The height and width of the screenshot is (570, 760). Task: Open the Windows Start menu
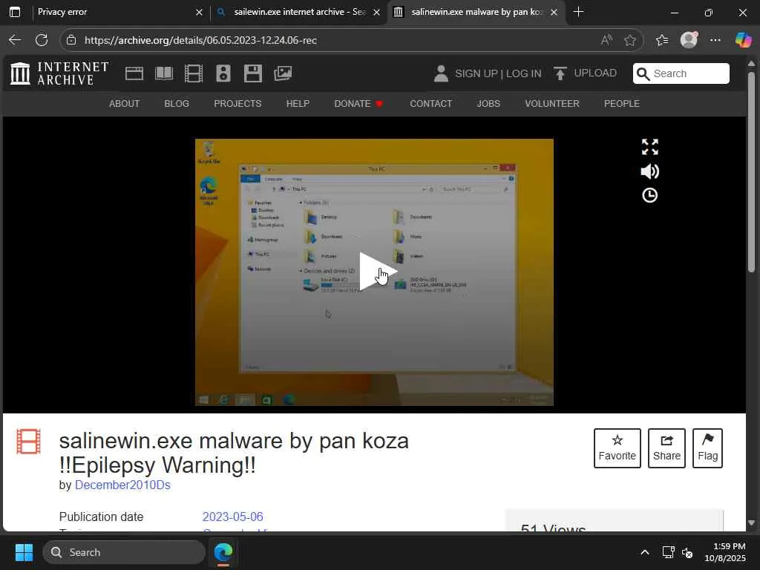[24, 552]
